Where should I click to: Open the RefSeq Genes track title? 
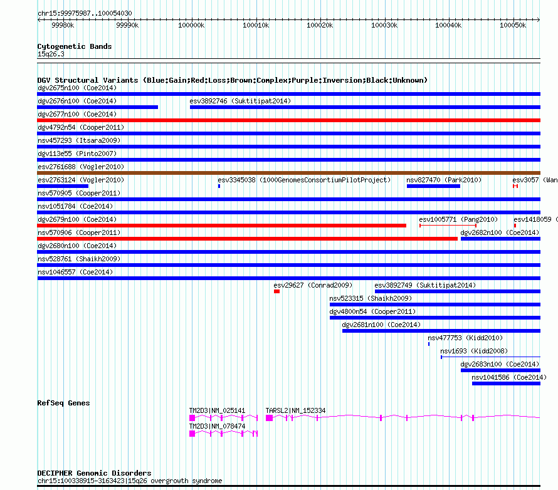click(x=63, y=403)
